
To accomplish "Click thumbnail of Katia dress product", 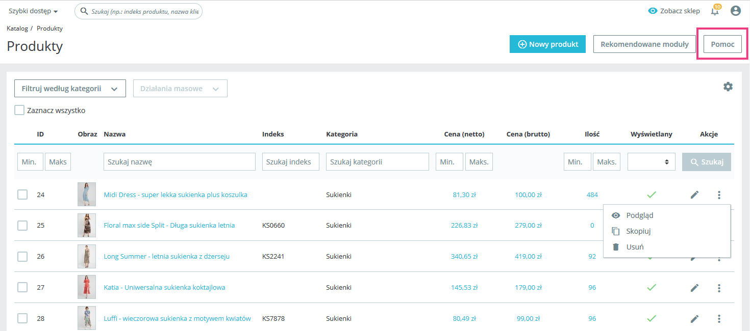I will pos(86,287).
